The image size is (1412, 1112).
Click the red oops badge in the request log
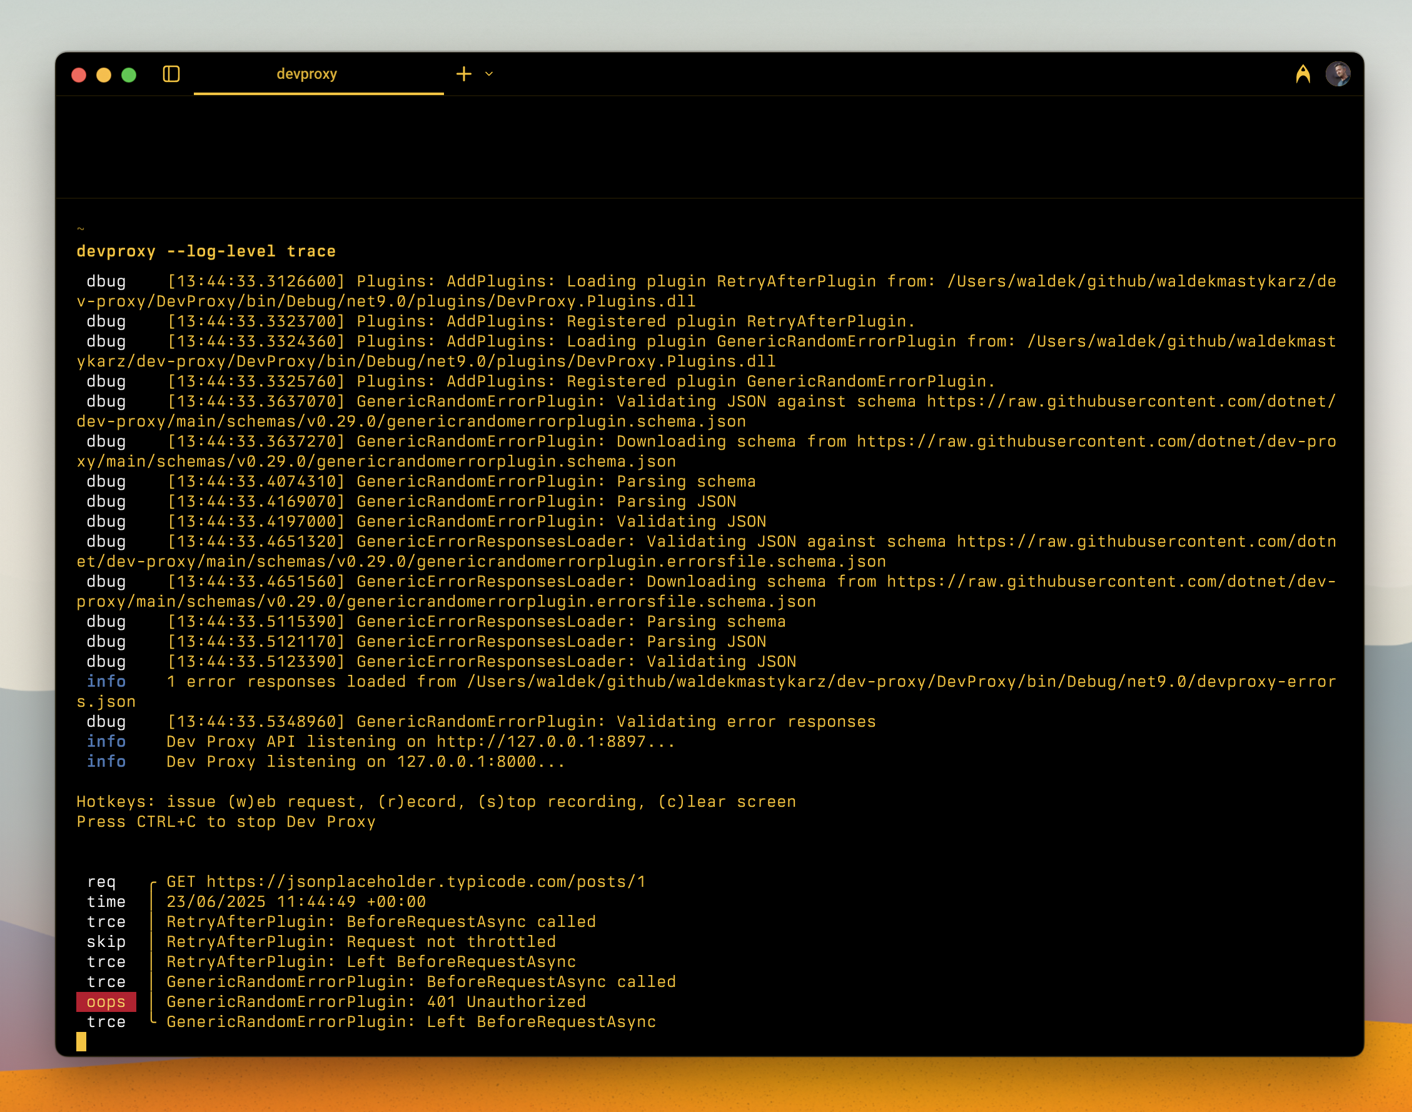pyautogui.click(x=107, y=1002)
